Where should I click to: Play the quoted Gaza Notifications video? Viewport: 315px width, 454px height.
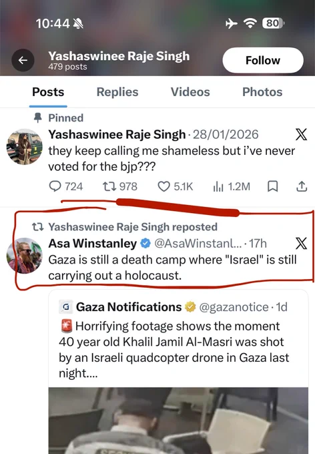(178, 421)
